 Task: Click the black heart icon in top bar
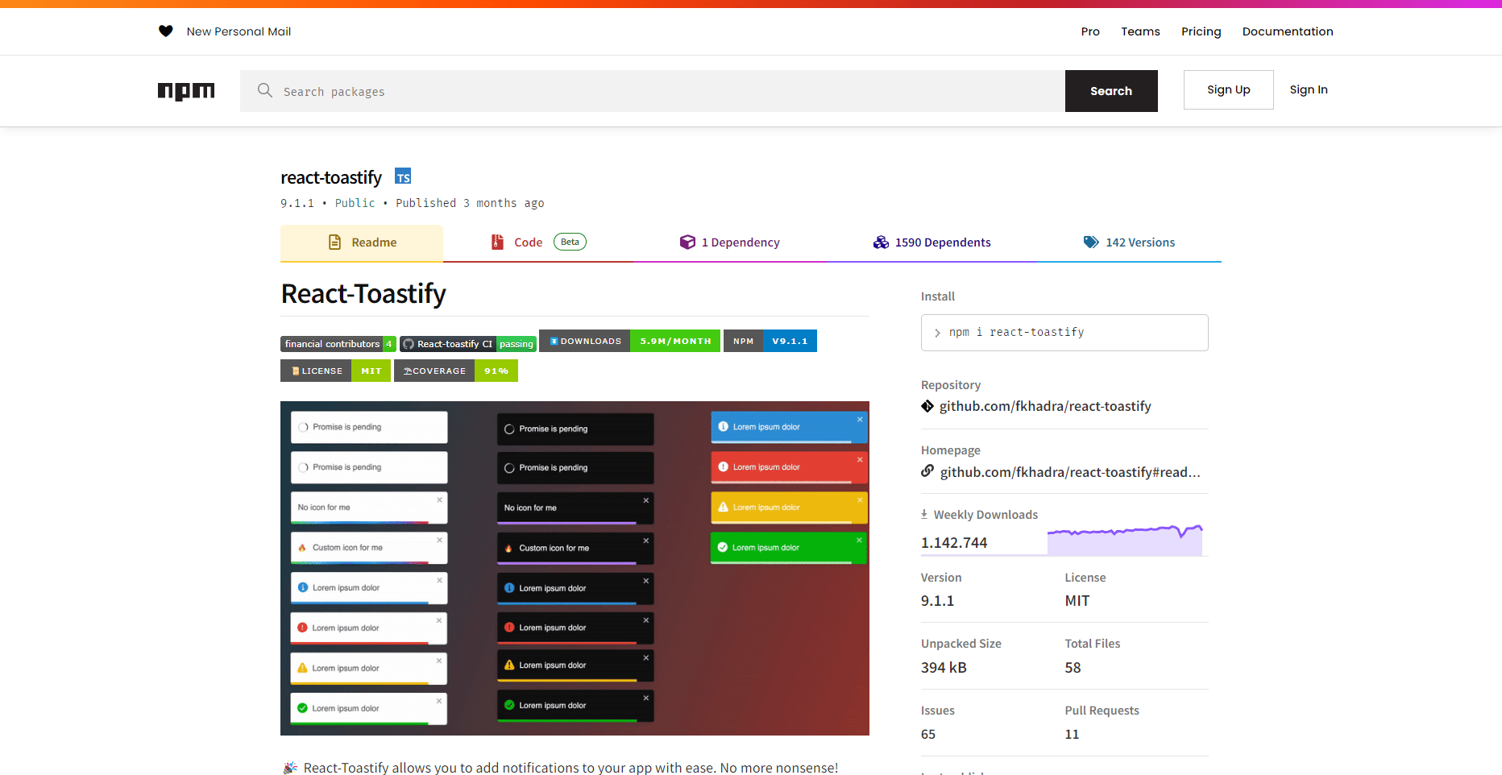166,31
